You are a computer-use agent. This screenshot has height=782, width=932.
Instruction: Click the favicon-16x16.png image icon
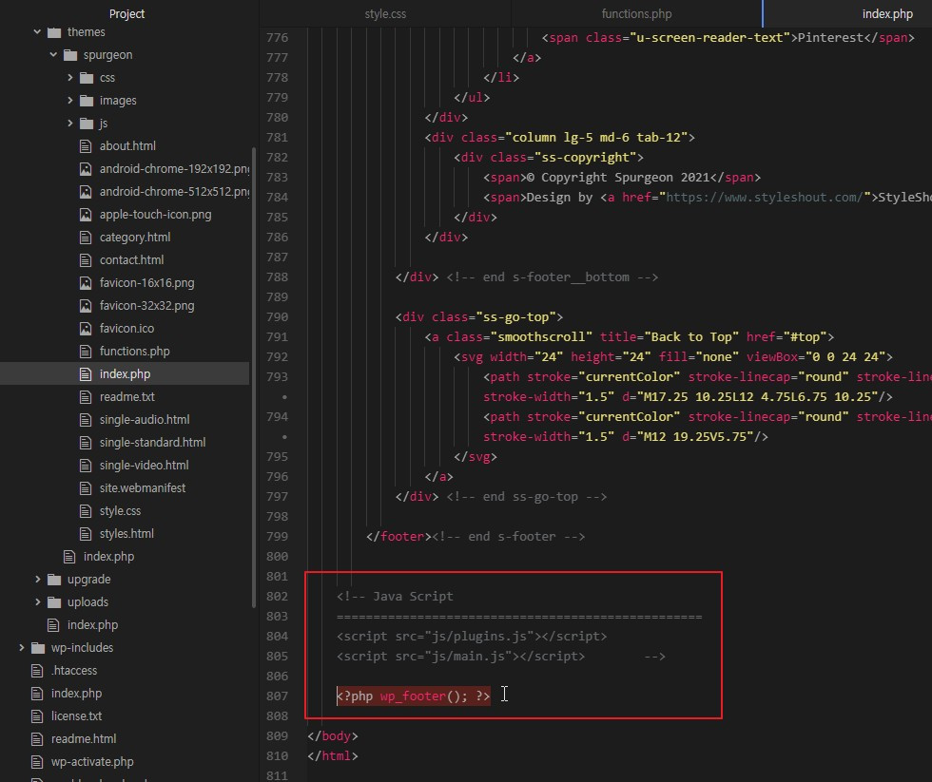[x=86, y=282]
